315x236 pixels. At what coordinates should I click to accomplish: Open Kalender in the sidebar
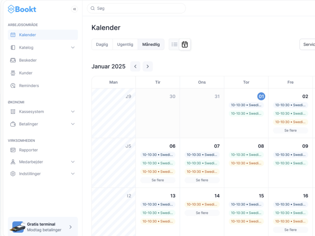(x=43, y=35)
